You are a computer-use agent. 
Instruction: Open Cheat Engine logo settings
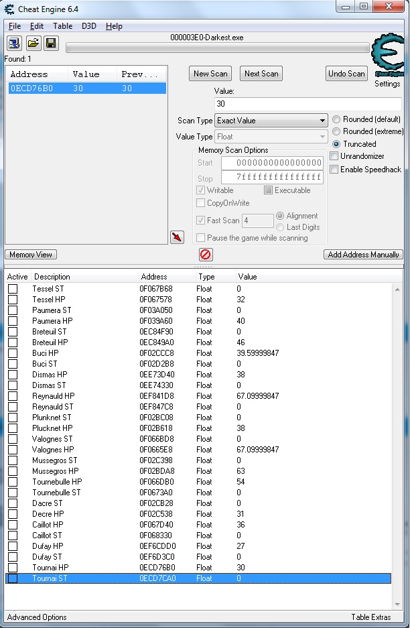click(387, 55)
